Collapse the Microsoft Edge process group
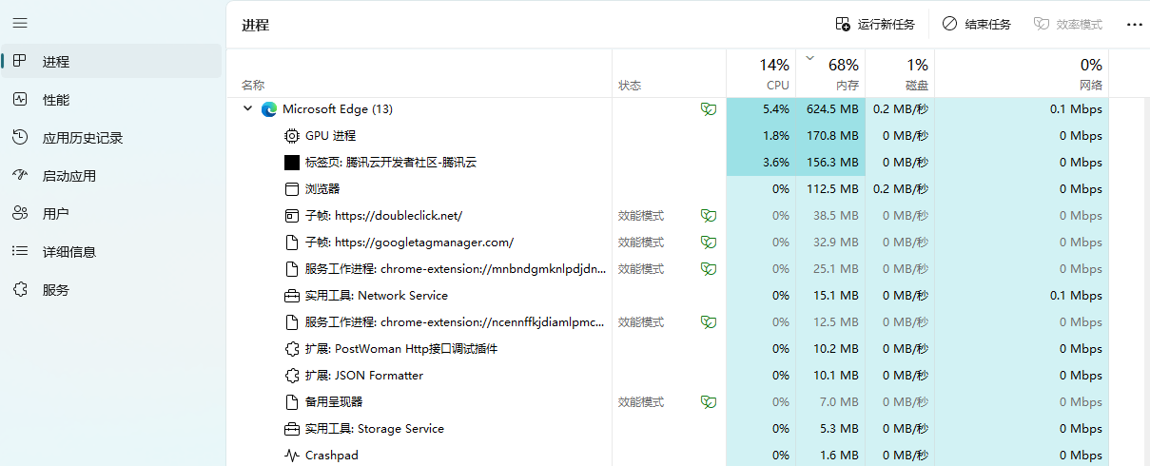The height and width of the screenshot is (466, 1150). click(x=248, y=109)
